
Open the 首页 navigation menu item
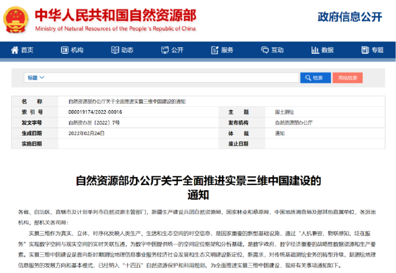click(27, 50)
